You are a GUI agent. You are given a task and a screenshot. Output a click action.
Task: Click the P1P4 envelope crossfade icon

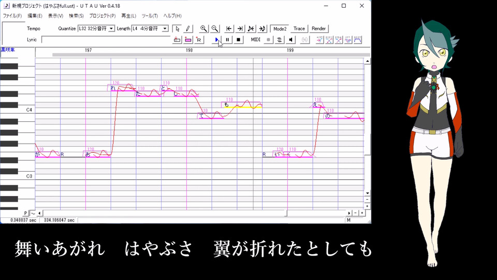(339, 40)
